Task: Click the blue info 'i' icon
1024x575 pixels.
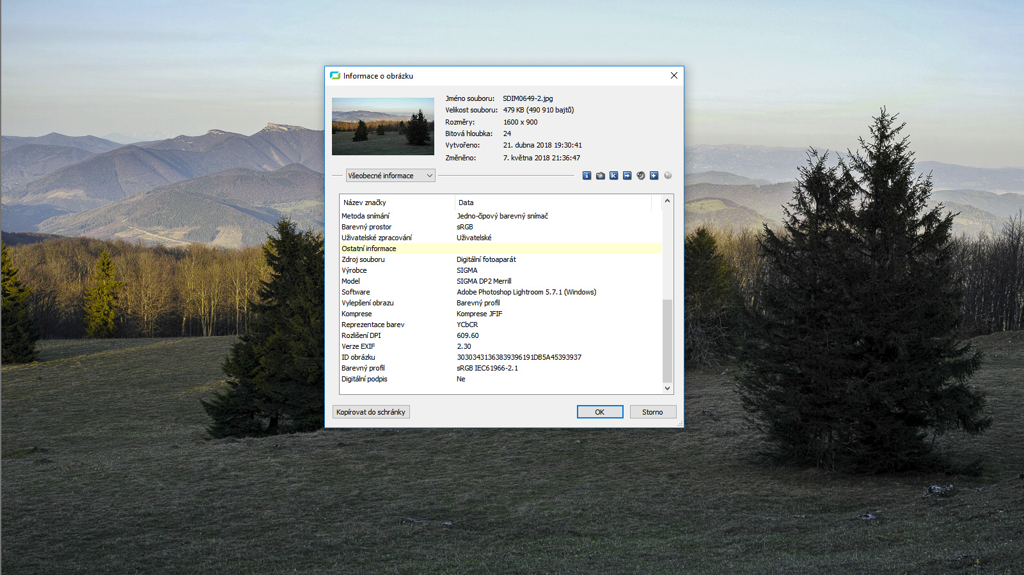Action: (x=587, y=176)
